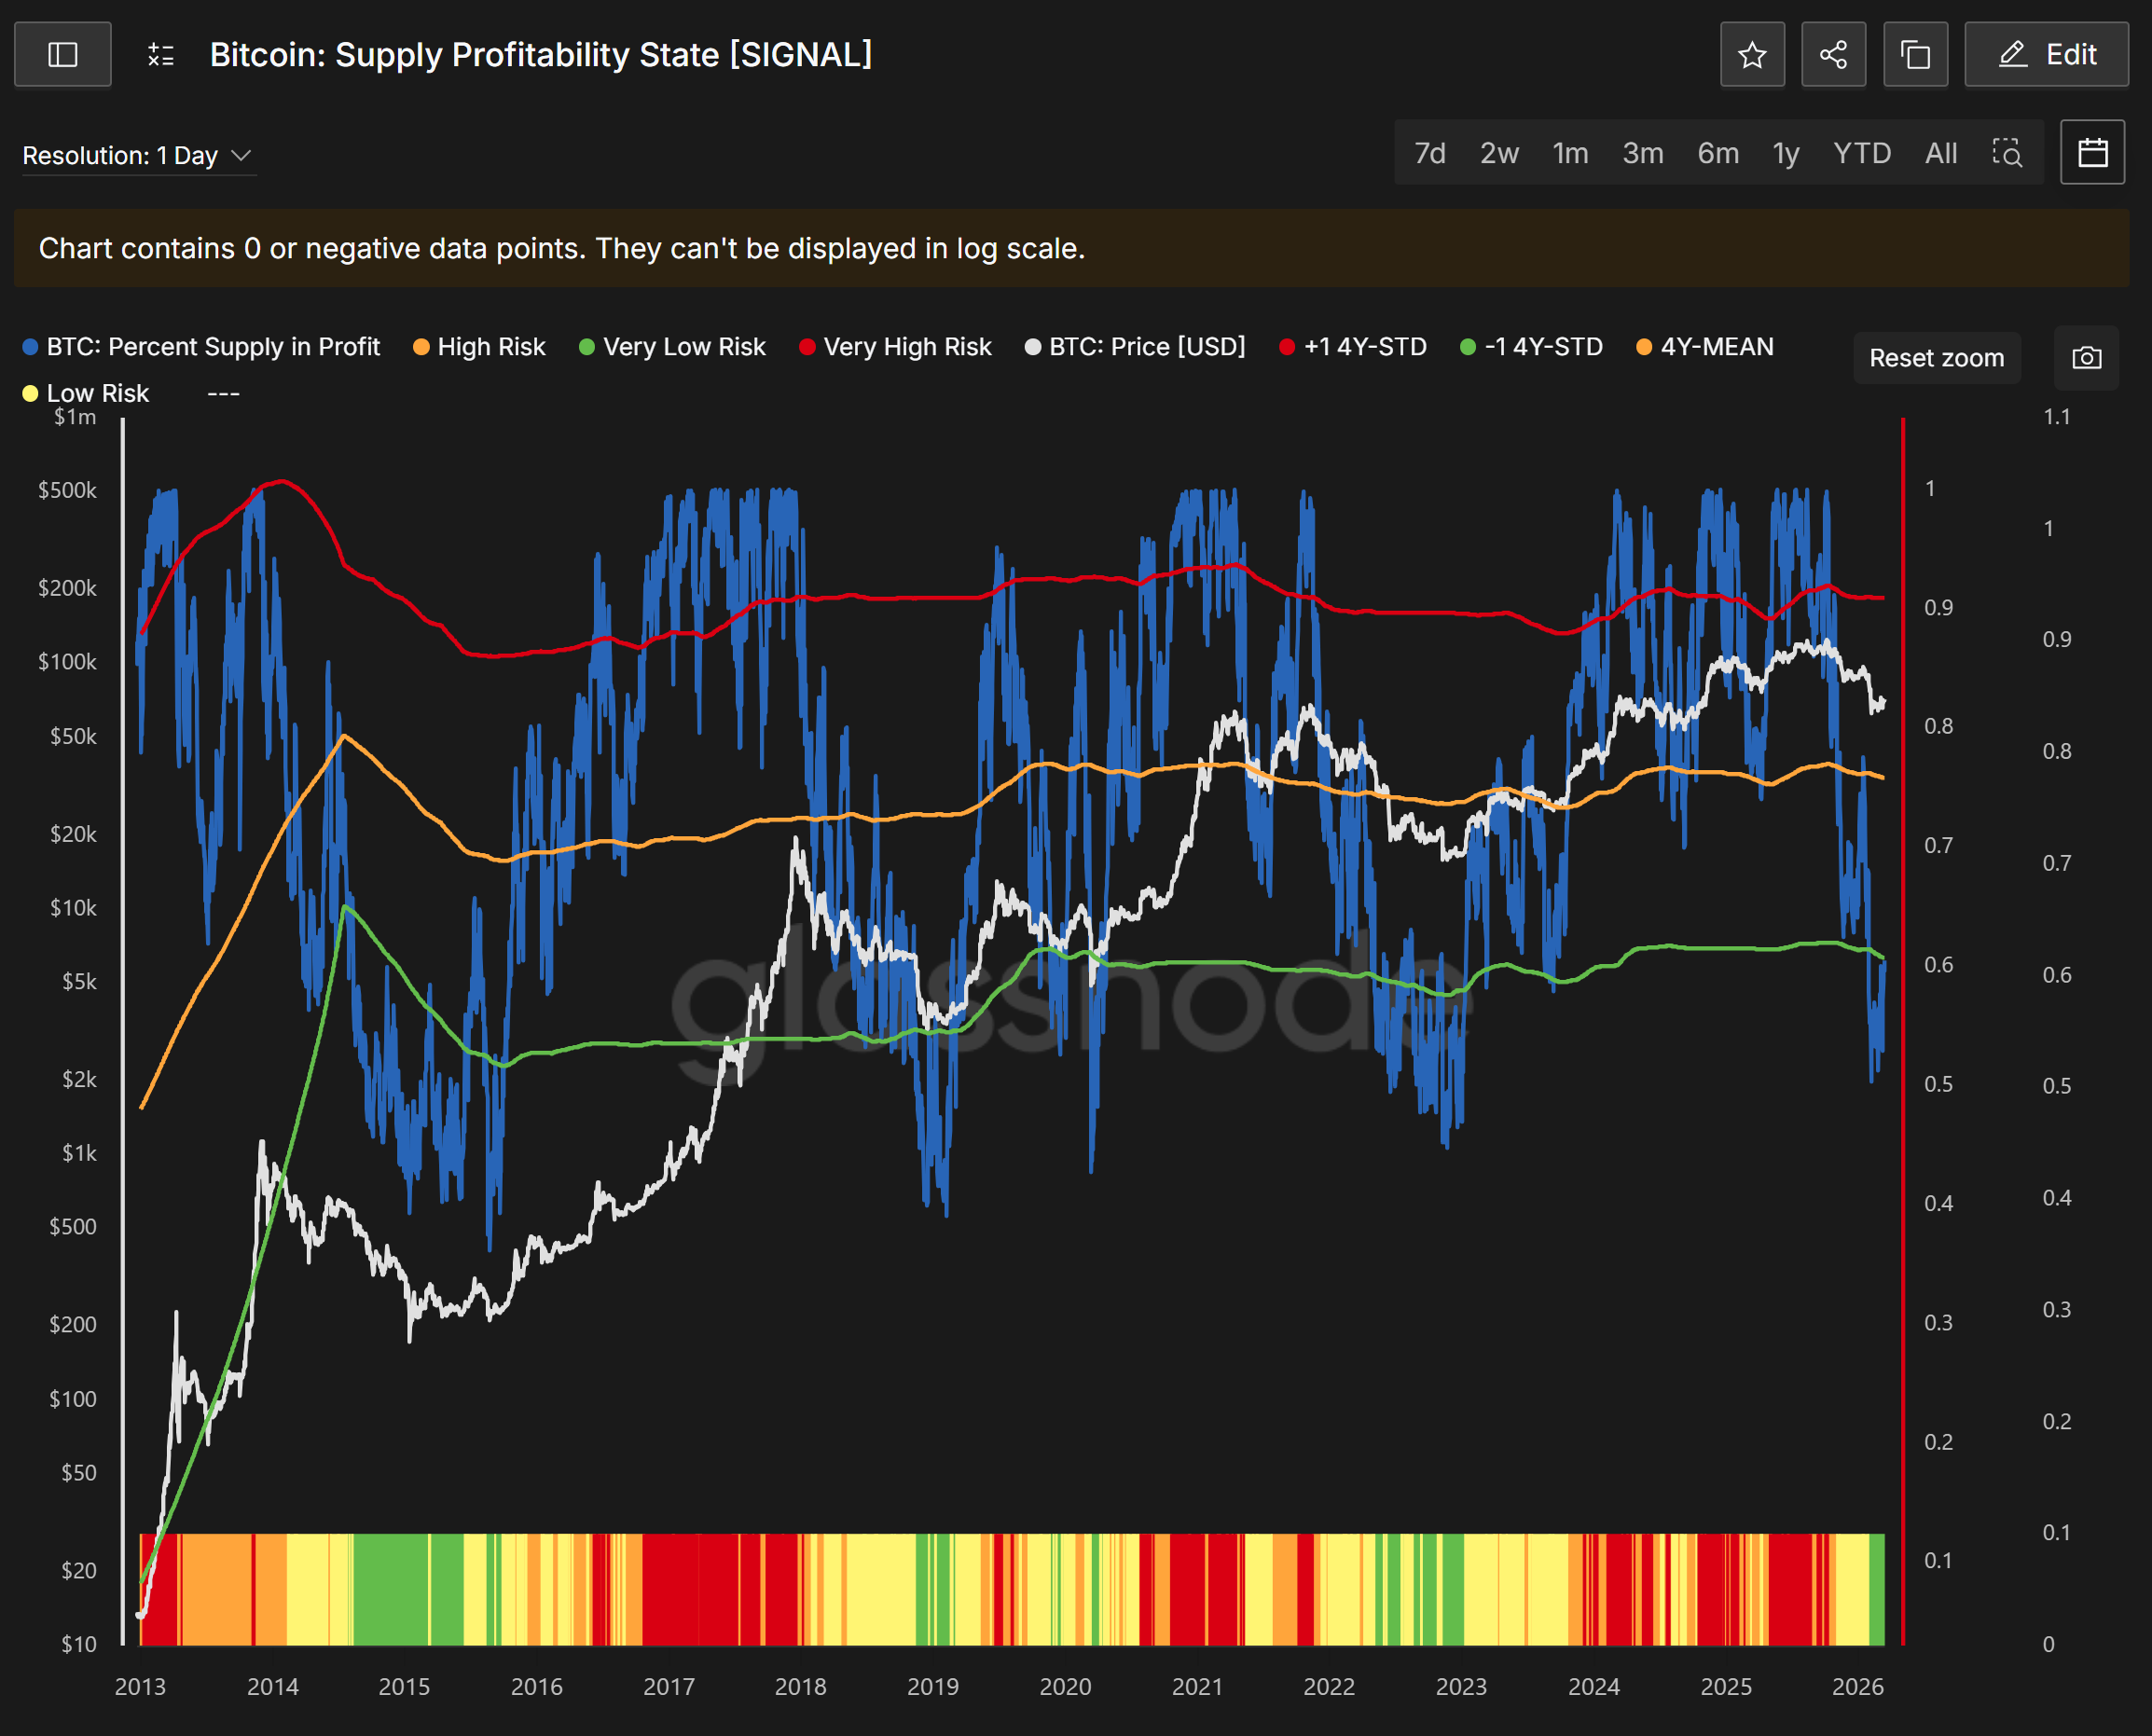Screen dimensions: 2152x1736
Task: Open the share icon button
Action: pos(1832,54)
